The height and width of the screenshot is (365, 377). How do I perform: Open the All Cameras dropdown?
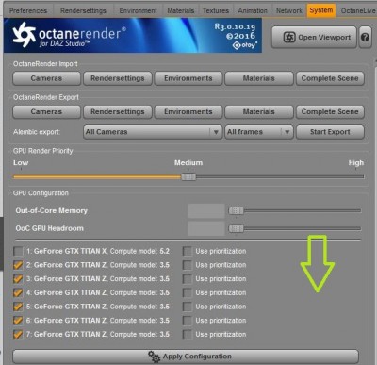153,132
